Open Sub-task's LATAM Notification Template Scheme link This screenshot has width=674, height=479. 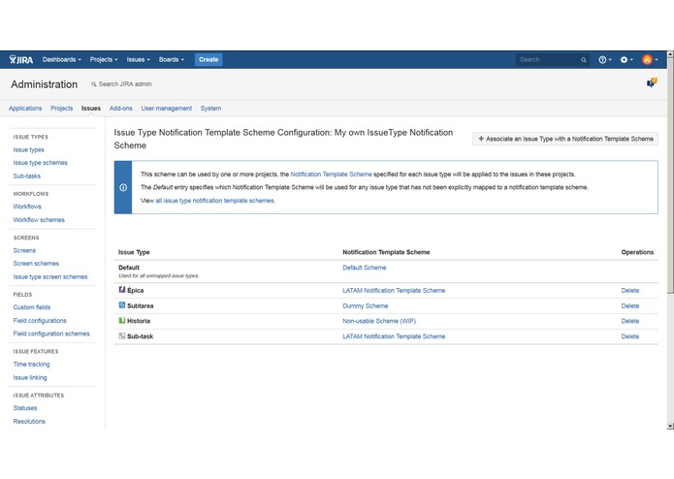point(394,336)
